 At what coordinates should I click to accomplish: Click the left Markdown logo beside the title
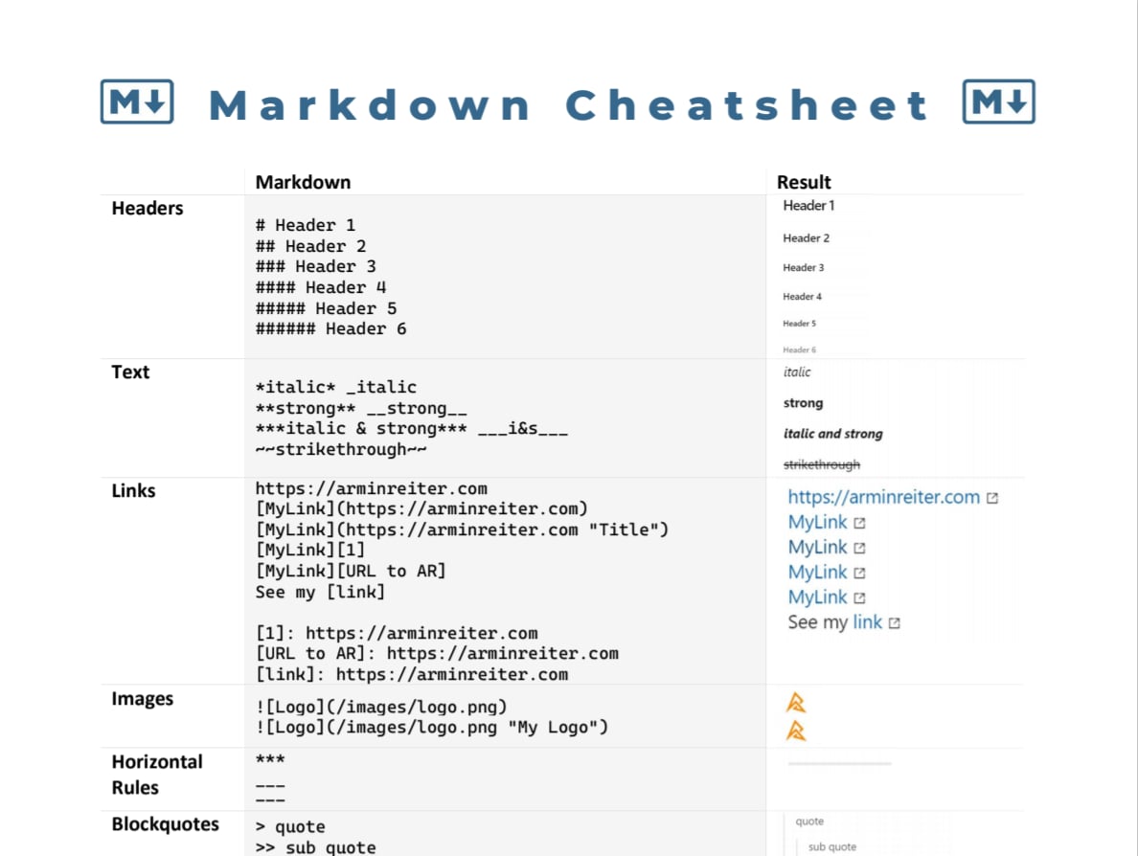tap(137, 101)
